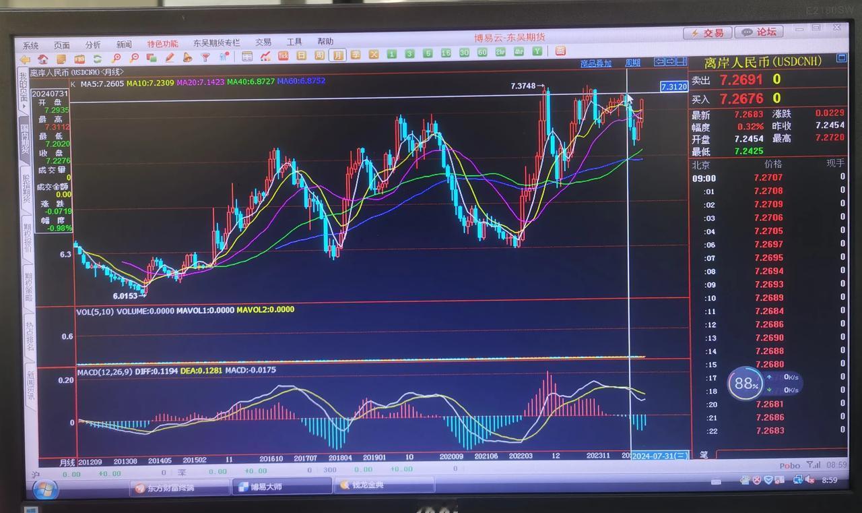The height and width of the screenshot is (513, 862).
Task: Click the right arrow chart navigation icon
Action: pyautogui.click(x=671, y=62)
